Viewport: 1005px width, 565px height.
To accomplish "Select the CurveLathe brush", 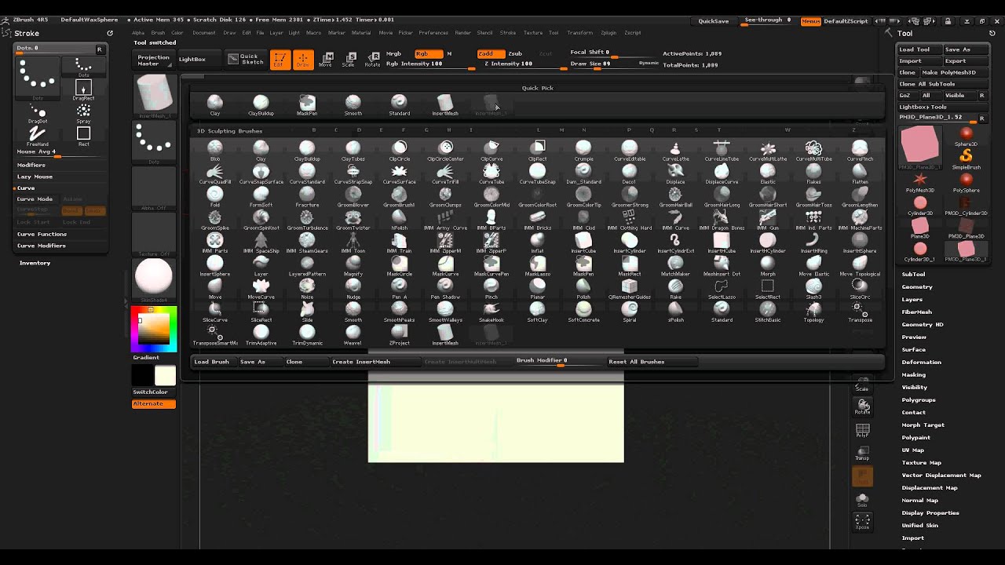I will 675,149.
